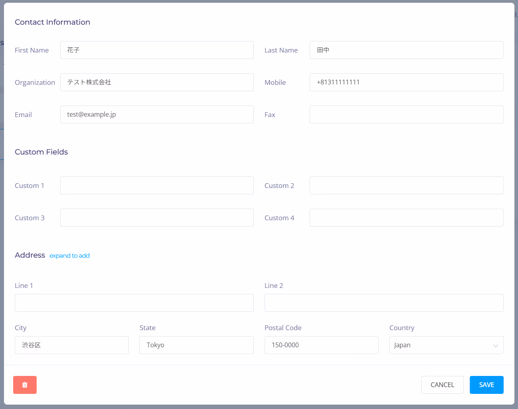Click the Email field with test@example.jp
Screen dimensions: 518x409
pos(157,114)
